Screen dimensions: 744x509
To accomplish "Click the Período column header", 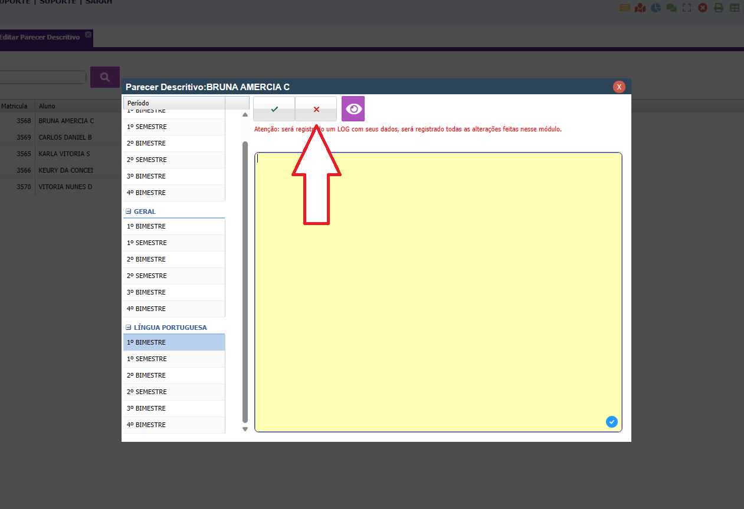I will (174, 103).
